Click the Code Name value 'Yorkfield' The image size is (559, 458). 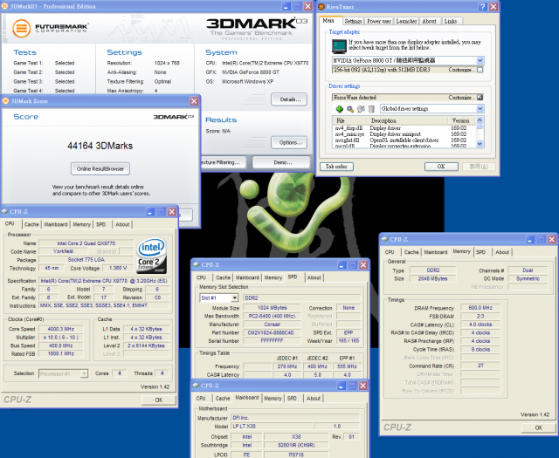tap(63, 251)
